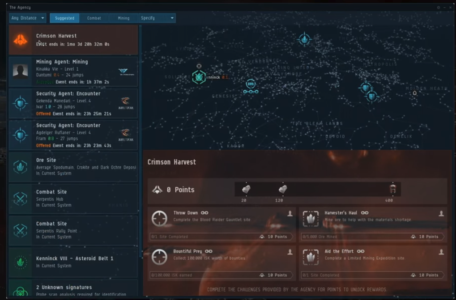
Task: Switch to the Mining tab
Action: pos(124,18)
